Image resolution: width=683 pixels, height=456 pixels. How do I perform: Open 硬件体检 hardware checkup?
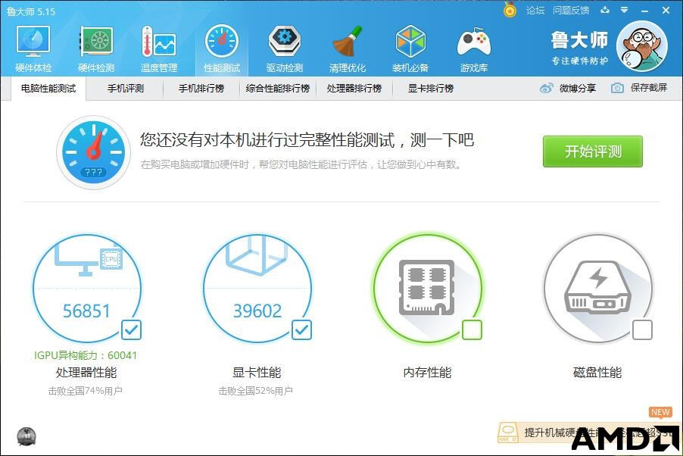[x=33, y=48]
